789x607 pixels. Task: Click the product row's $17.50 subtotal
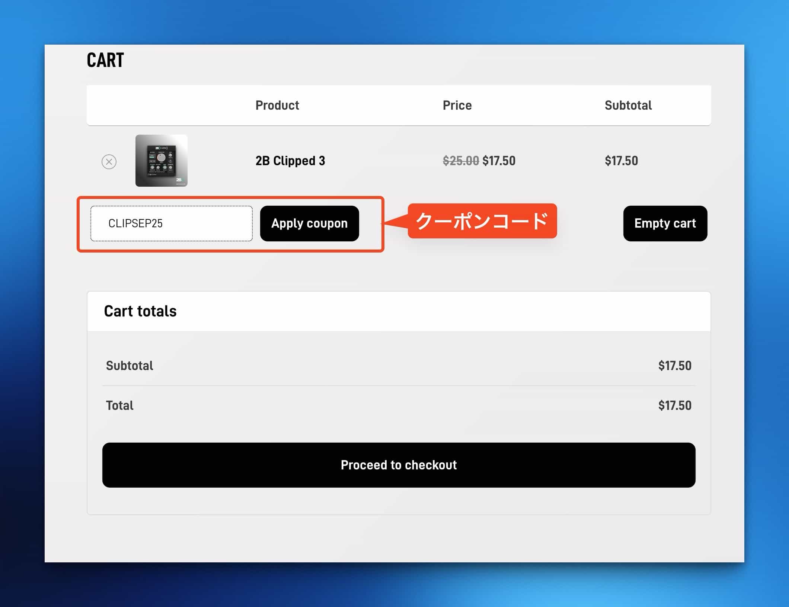tap(621, 161)
